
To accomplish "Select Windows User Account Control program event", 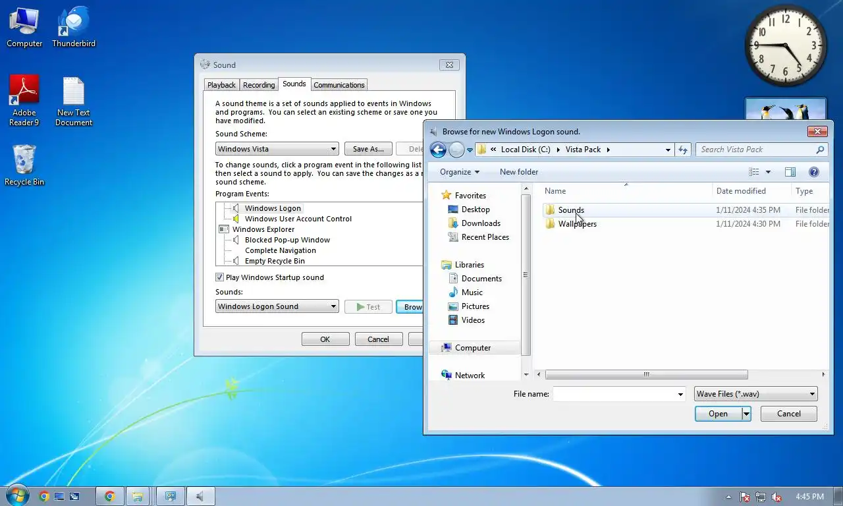I will pyautogui.click(x=298, y=219).
